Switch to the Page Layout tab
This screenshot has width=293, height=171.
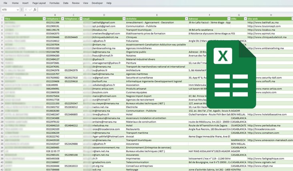(x=39, y=3)
